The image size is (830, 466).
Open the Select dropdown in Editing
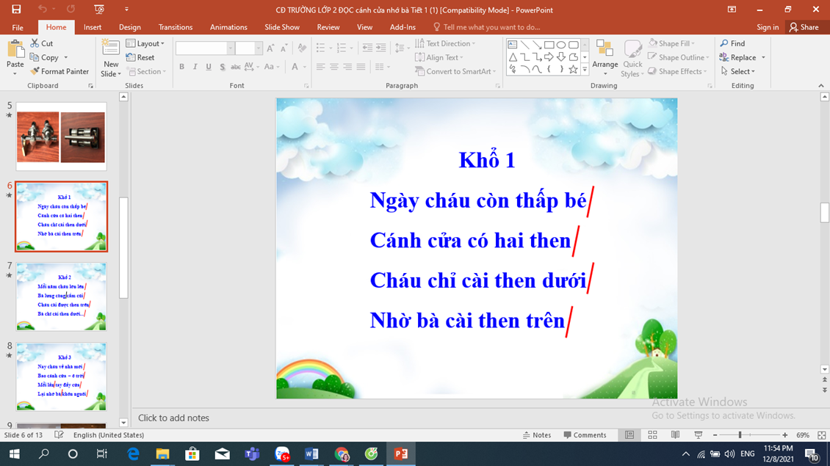pyautogui.click(x=738, y=71)
